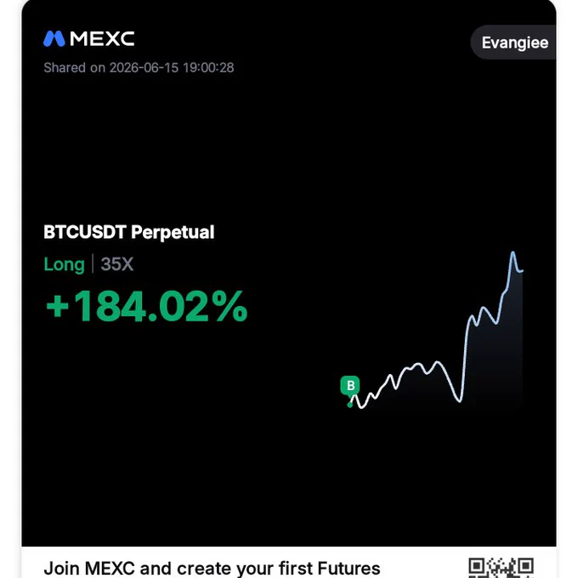Click the Shared on 2026-06-15 timestamp
This screenshot has width=578, height=578.
[x=139, y=68]
